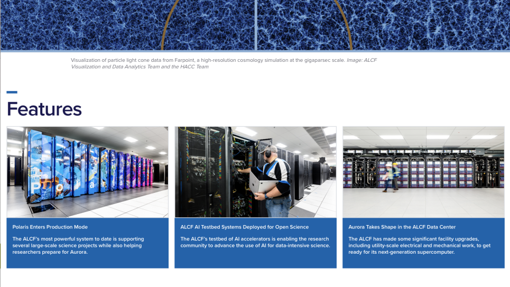The width and height of the screenshot is (510, 287).
Task: Click the gold arc in the cosmology image
Action: coord(165,32)
